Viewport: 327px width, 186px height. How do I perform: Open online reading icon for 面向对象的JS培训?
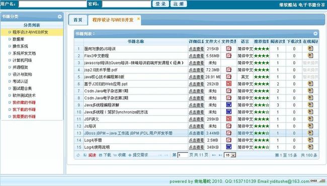(310, 48)
